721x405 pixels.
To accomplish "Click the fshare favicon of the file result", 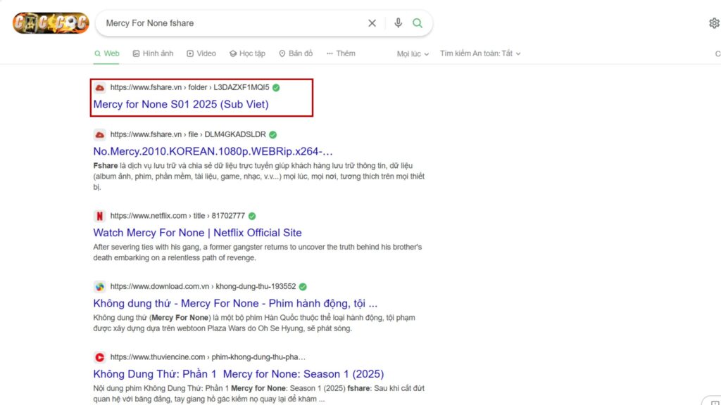I will pyautogui.click(x=99, y=134).
